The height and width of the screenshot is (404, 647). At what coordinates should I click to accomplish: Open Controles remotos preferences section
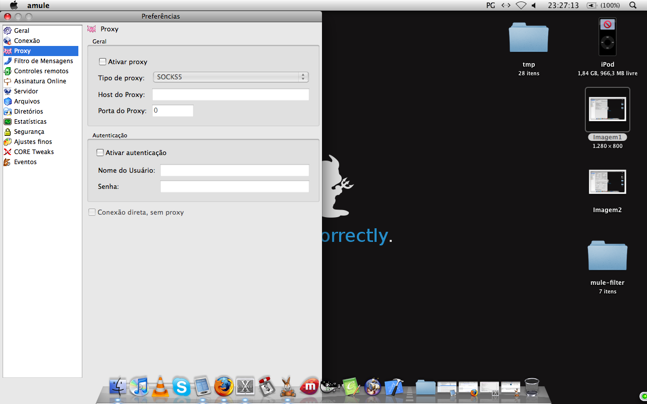pos(41,71)
